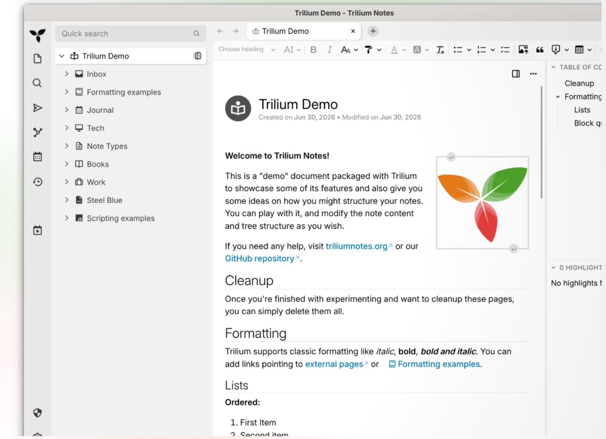Click the paint roller copy-format icon

369,50
